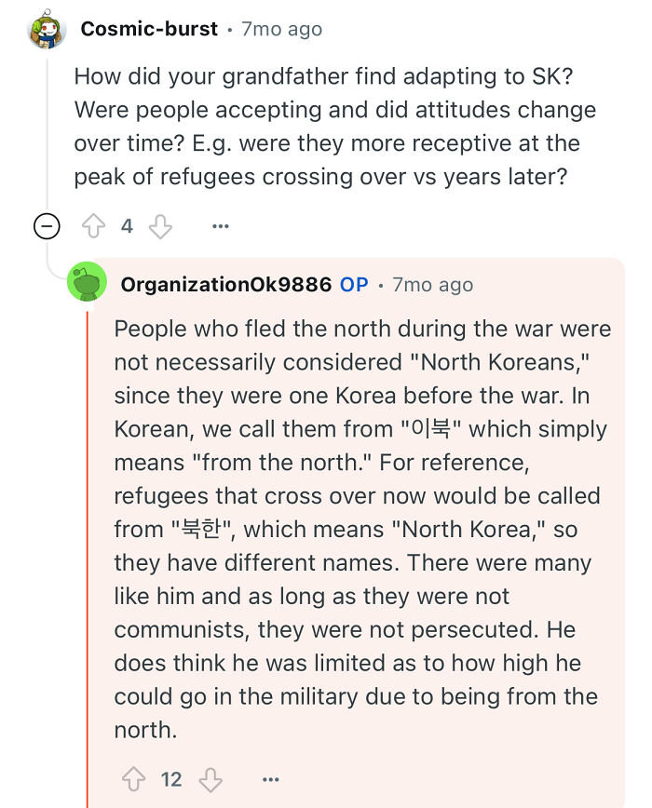
Task: Click the vote count showing 4
Action: click(x=127, y=225)
